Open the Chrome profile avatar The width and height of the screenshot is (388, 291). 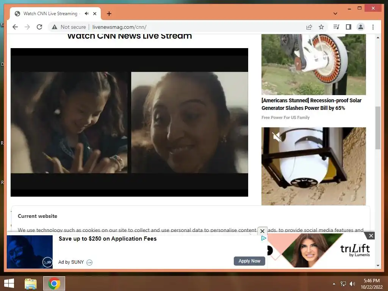coord(361,27)
